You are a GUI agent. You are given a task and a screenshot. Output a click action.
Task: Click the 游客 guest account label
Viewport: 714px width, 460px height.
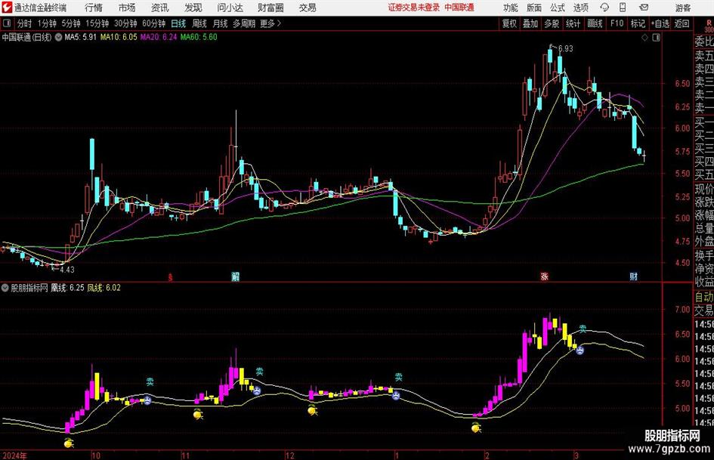[x=683, y=8]
